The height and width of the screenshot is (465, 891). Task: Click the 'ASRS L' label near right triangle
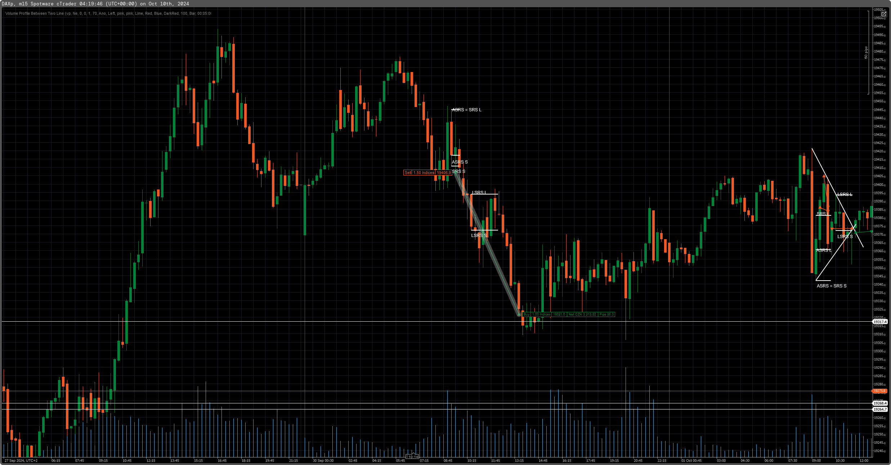(823, 250)
